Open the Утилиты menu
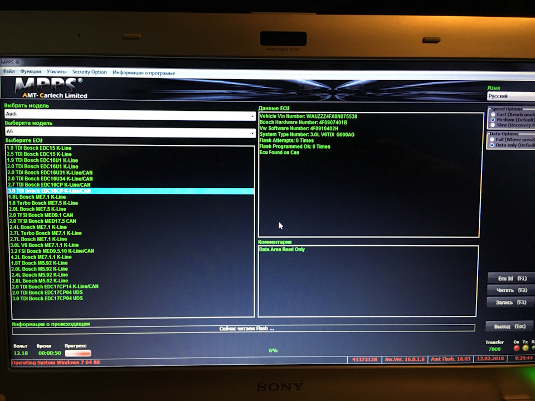 coord(57,72)
